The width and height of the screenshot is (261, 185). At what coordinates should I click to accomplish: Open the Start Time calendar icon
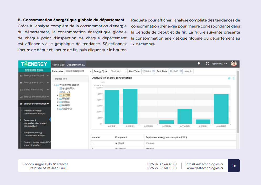[x=153, y=71]
